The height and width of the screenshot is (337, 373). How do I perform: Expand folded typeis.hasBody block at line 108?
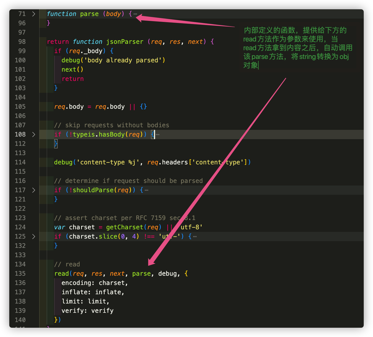pos(33,134)
